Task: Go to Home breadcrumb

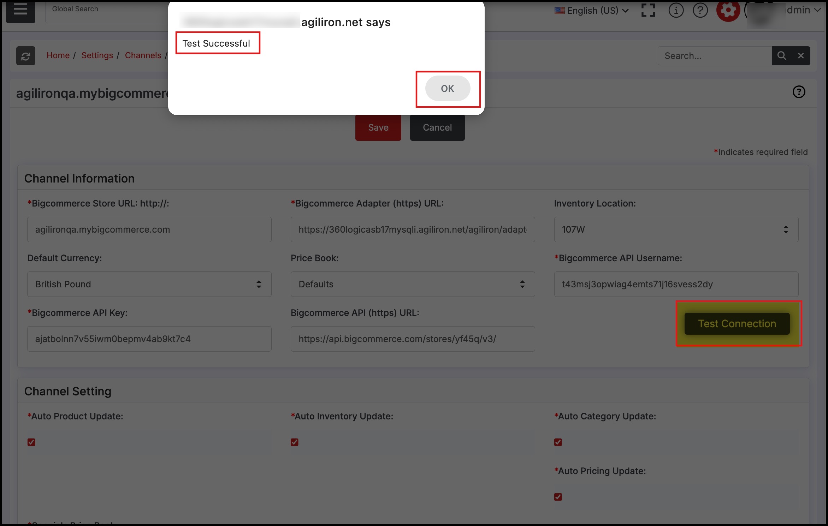Action: click(58, 55)
